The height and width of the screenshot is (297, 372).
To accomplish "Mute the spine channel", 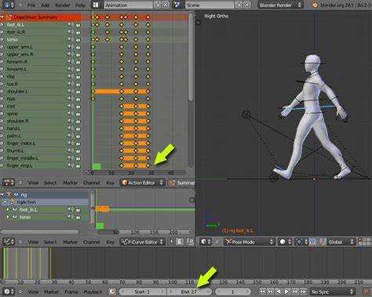I will click(x=70, y=114).
